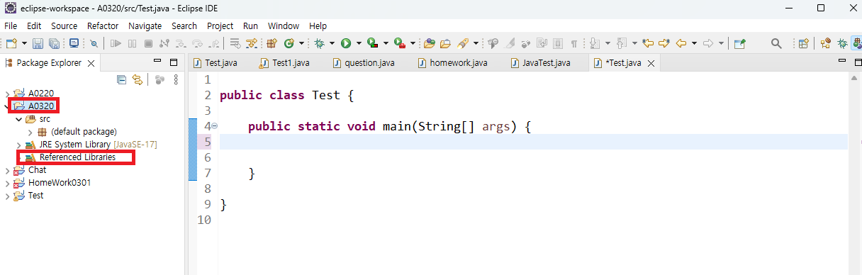Screen dimensions: 862x275
Task: Open the File menu
Action: click(11, 26)
